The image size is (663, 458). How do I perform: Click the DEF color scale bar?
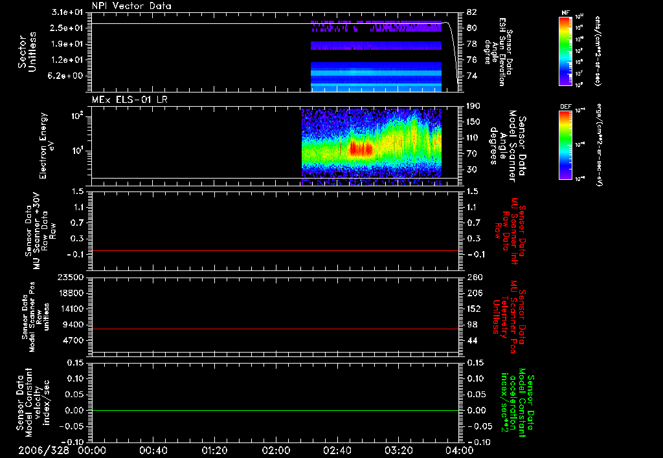coord(566,145)
